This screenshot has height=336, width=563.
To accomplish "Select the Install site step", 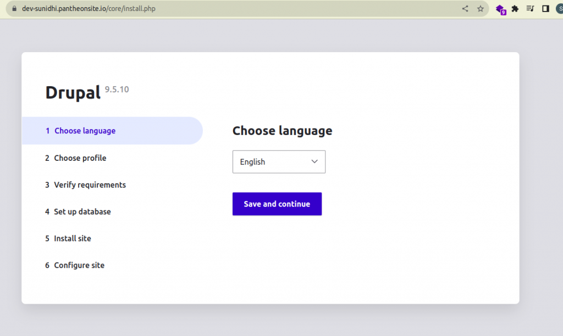I will (72, 238).
